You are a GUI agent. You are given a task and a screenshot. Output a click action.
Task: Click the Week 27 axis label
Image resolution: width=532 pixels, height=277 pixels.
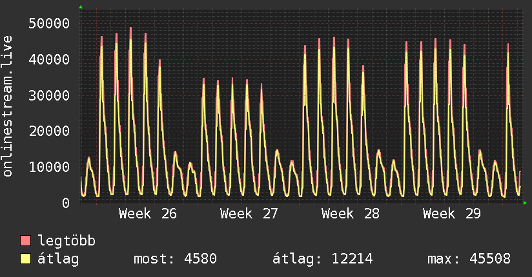[249, 214]
